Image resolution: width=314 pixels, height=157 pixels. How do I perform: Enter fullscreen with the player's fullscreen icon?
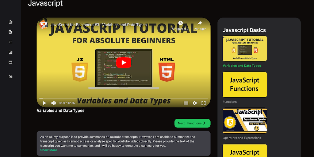[x=204, y=103]
